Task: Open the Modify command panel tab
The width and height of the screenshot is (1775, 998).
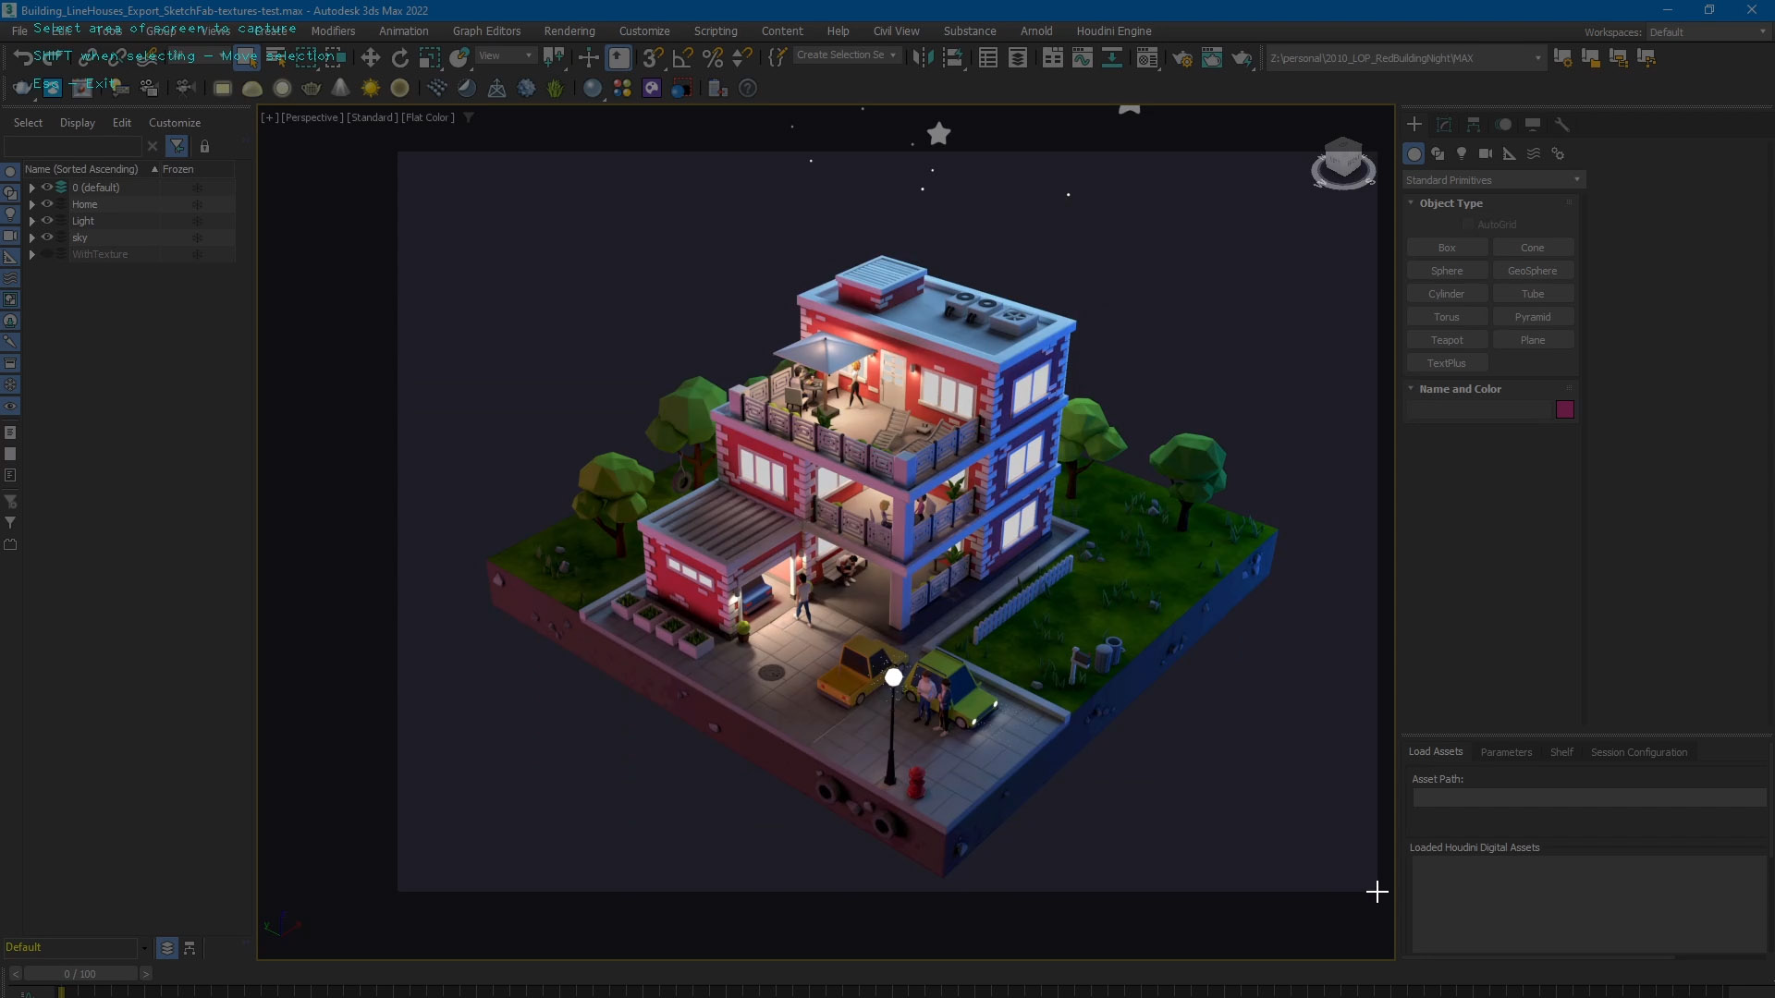Action: [1444, 124]
